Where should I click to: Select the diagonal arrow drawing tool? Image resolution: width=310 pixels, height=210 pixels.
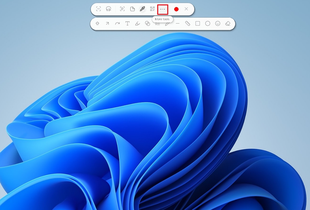click(107, 24)
